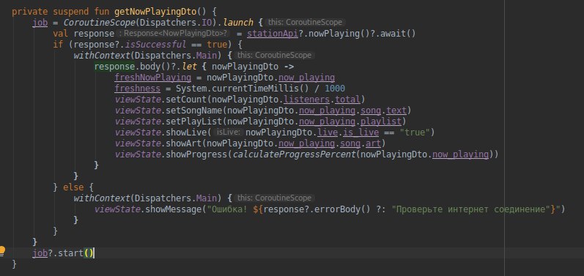Click the Response<NowPlayingDto>? type hint
This screenshot has width=584, height=276.
click(x=174, y=34)
